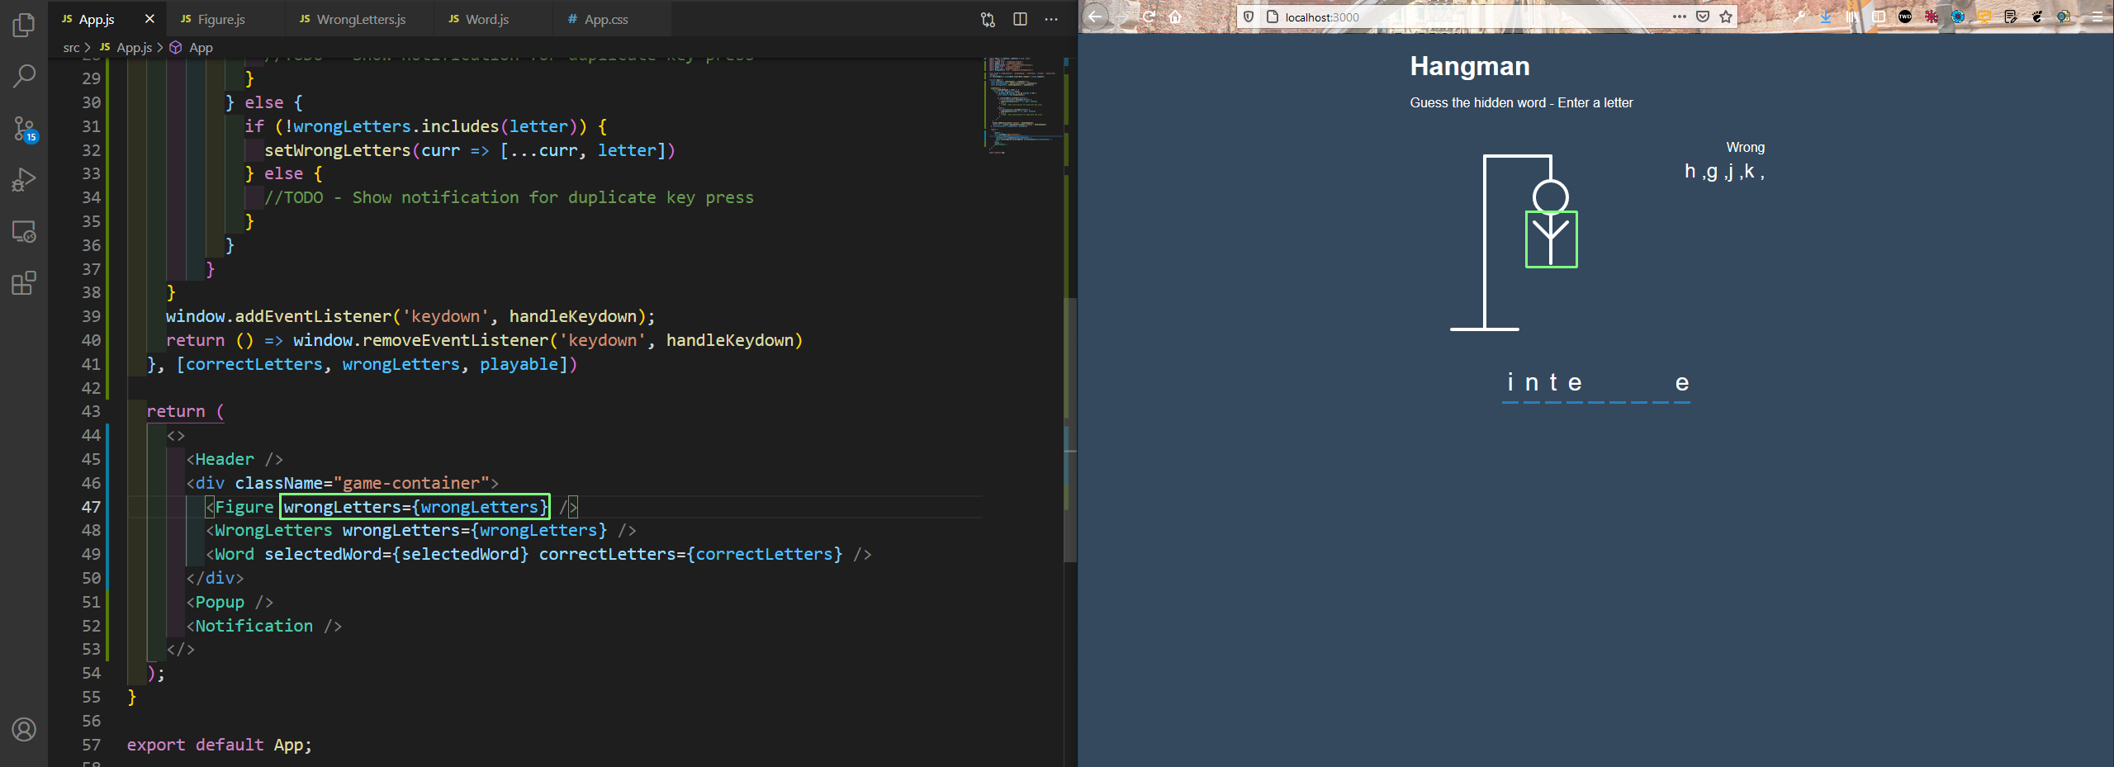Open the browser Library panel
This screenshot has height=767, width=2114.
(1852, 17)
